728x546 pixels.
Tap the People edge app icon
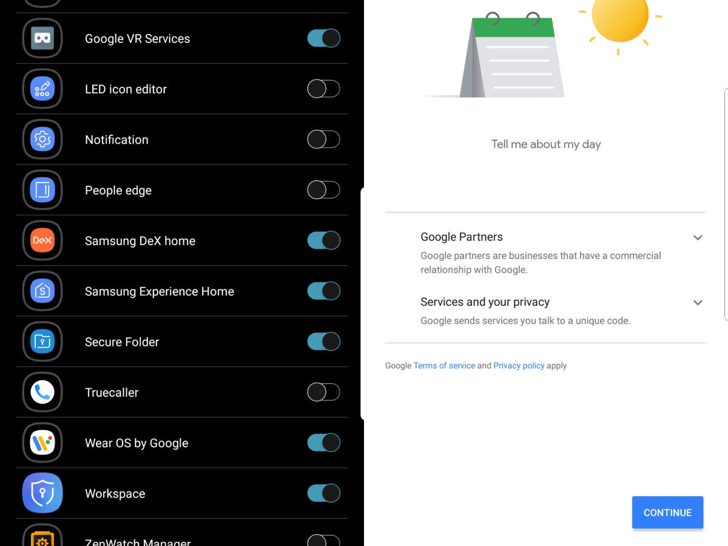tap(42, 190)
